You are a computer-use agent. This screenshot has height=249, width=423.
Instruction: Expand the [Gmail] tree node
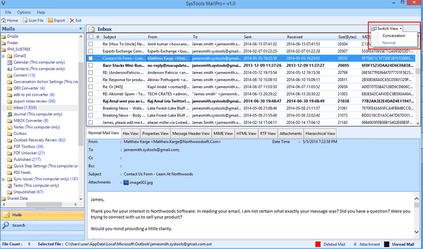tap(3, 56)
